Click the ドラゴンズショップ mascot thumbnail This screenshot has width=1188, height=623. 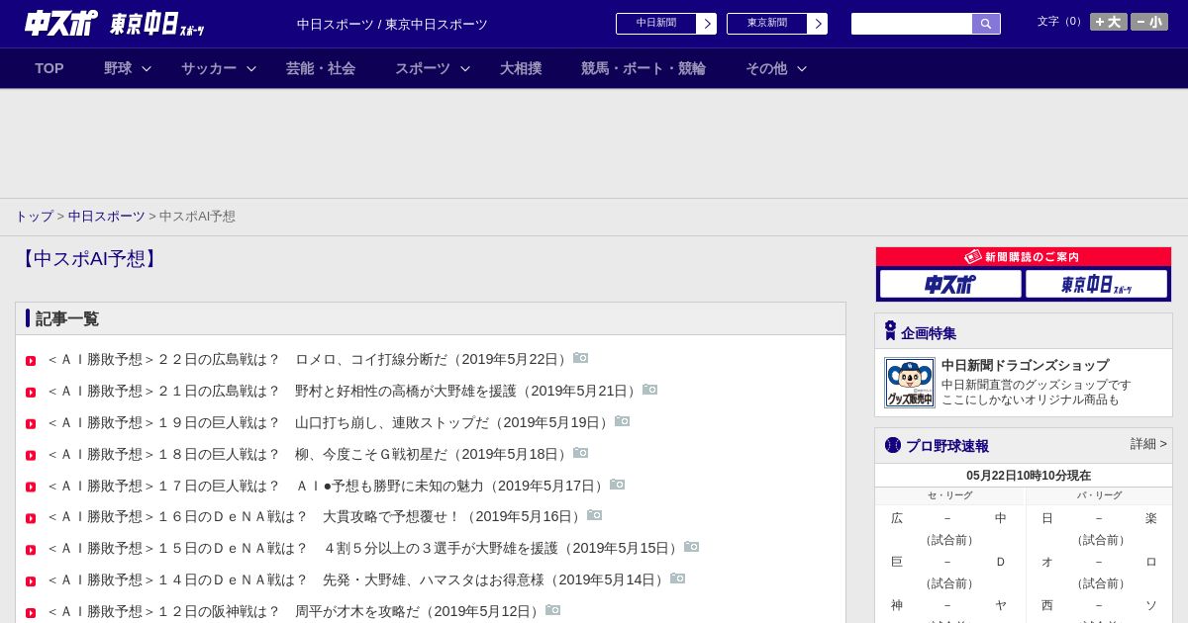coord(910,383)
